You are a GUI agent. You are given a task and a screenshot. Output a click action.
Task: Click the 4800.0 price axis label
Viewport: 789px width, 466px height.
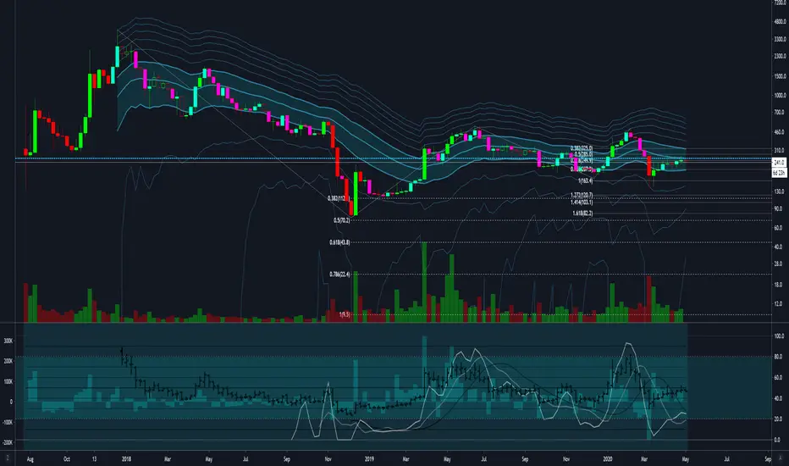click(781, 22)
